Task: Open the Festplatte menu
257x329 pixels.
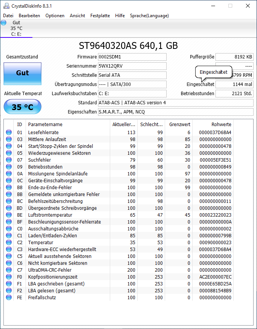Action: [x=100, y=16]
